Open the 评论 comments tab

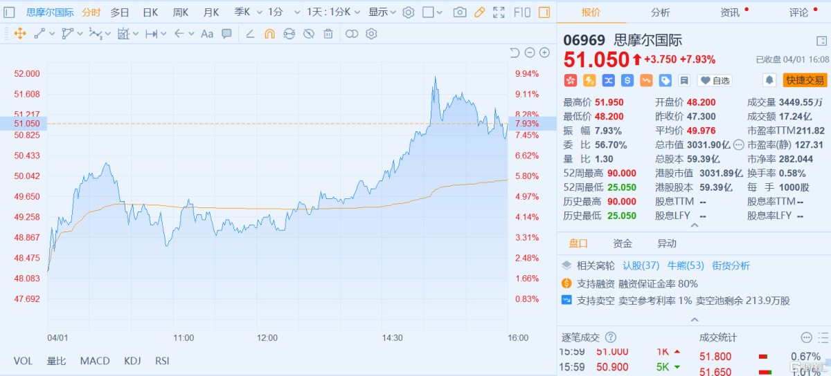[798, 12]
